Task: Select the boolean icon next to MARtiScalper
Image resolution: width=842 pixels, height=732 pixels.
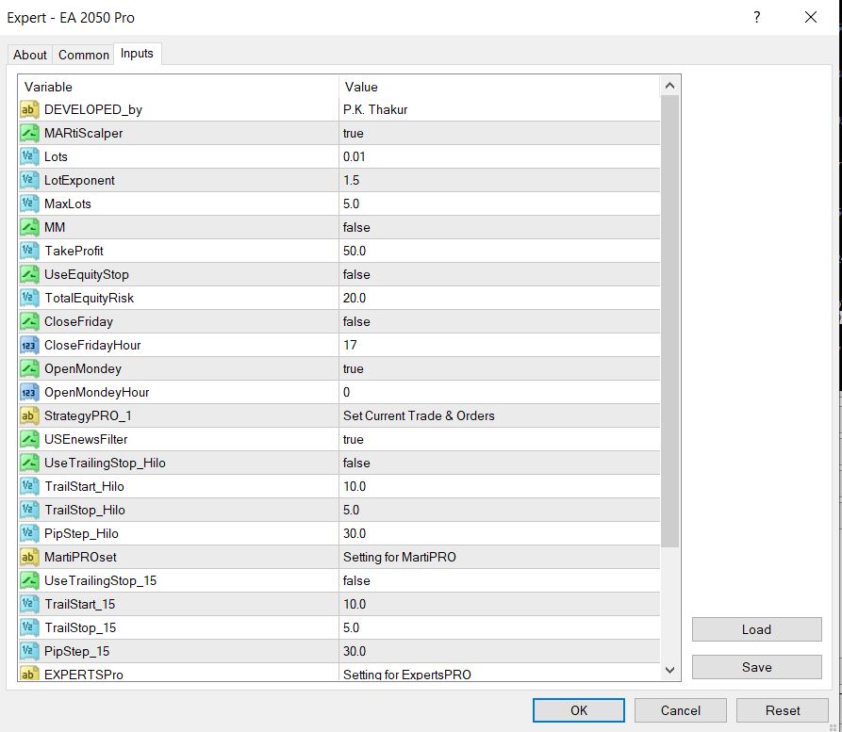Action: coord(28,133)
